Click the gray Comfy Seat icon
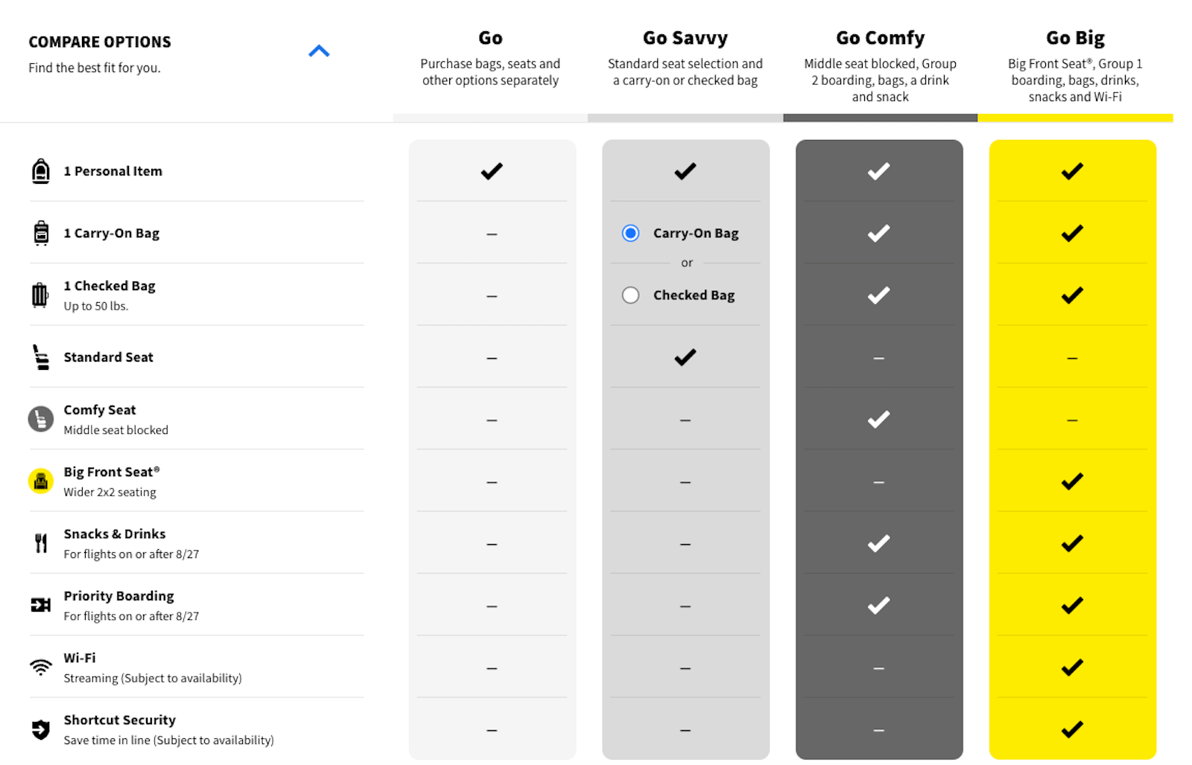 [41, 419]
